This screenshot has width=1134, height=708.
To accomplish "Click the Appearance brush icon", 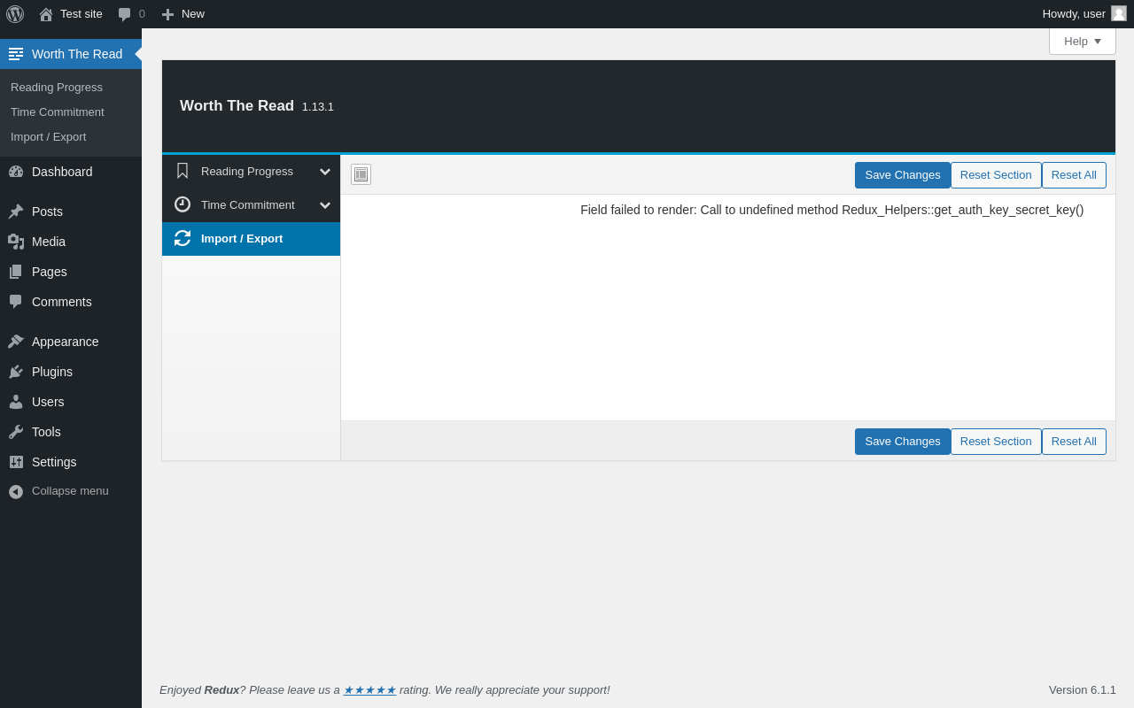I will [x=16, y=342].
